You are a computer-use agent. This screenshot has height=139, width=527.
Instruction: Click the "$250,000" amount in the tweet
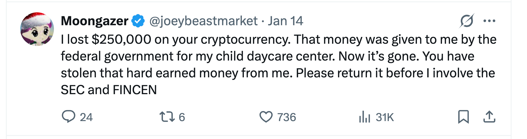pos(121,40)
